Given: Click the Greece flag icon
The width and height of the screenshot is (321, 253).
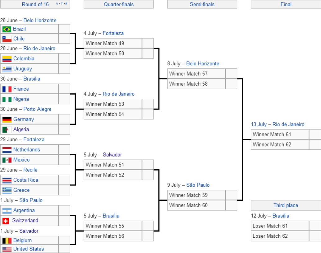Looking at the screenshot, I should (x=7, y=190).
